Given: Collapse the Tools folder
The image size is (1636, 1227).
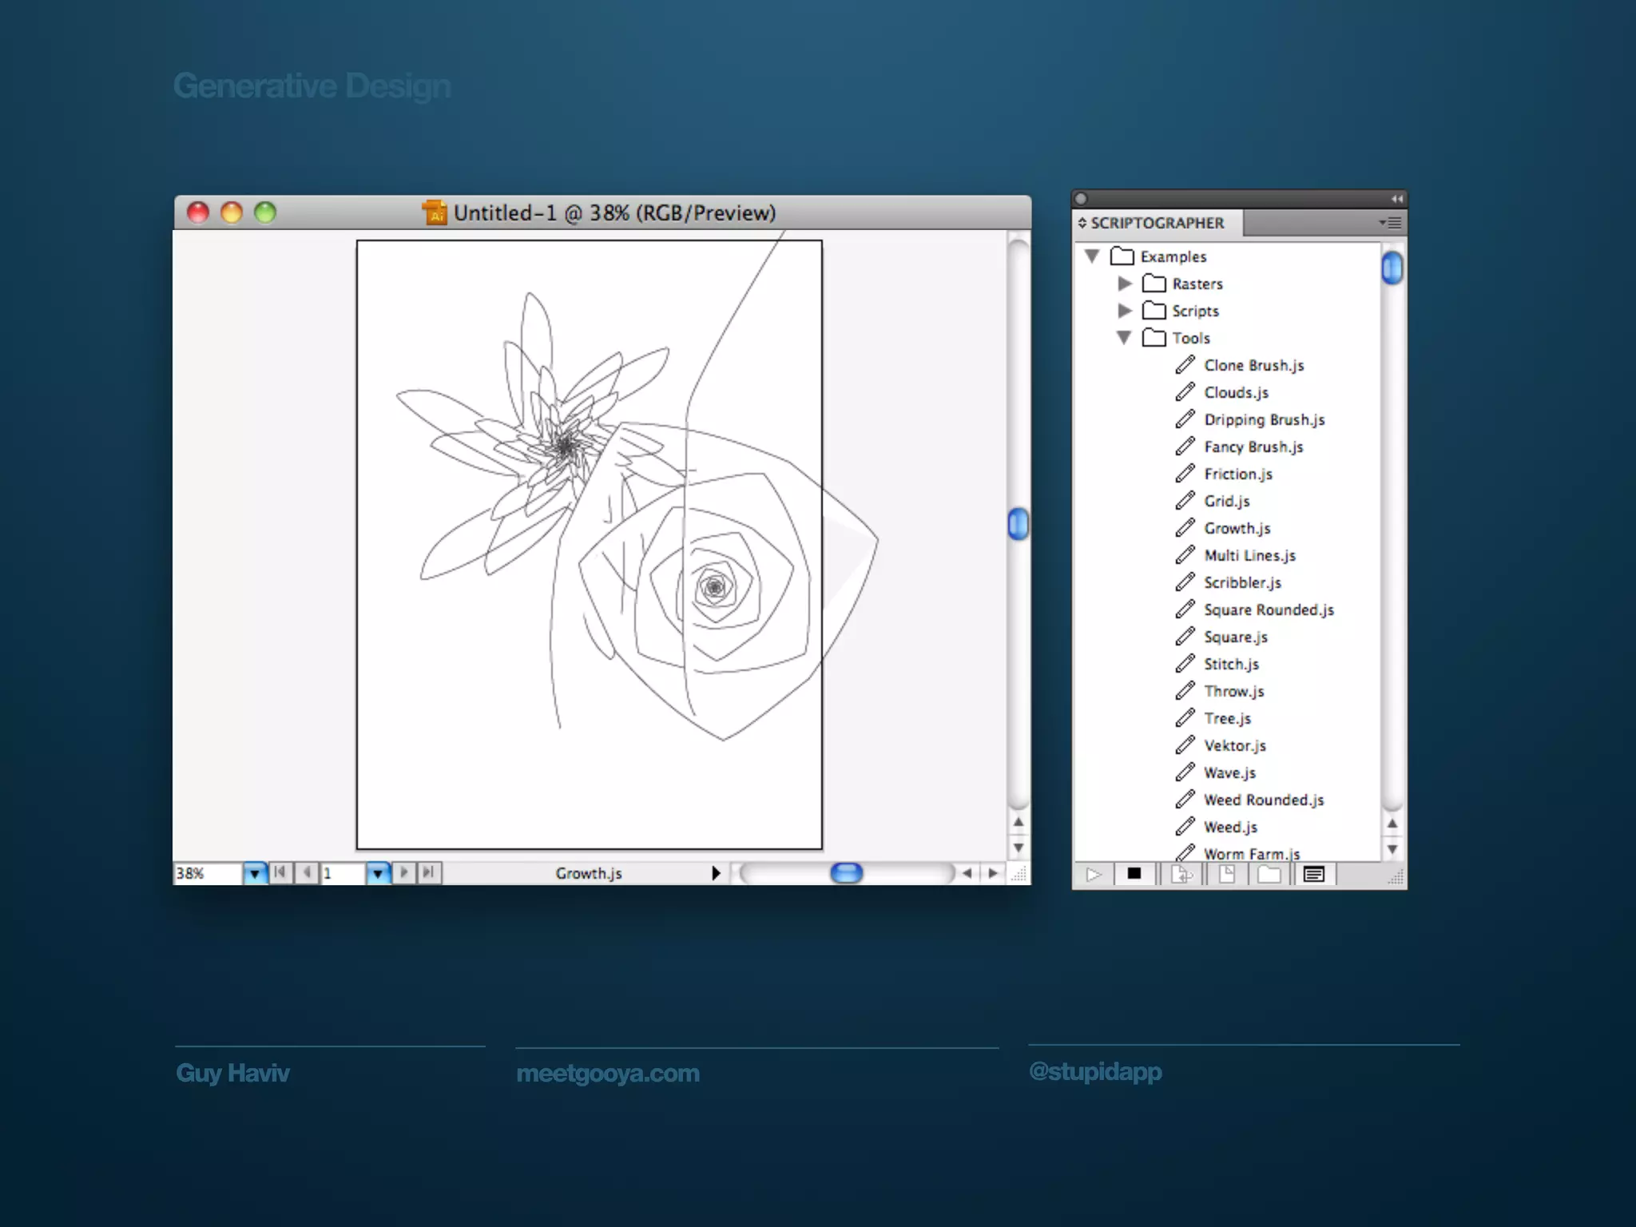Looking at the screenshot, I should pyautogui.click(x=1124, y=338).
